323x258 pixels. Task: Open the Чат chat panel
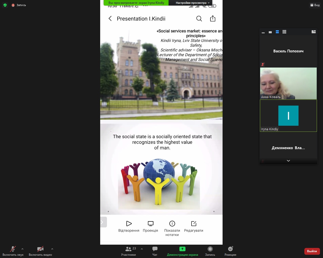155,251
